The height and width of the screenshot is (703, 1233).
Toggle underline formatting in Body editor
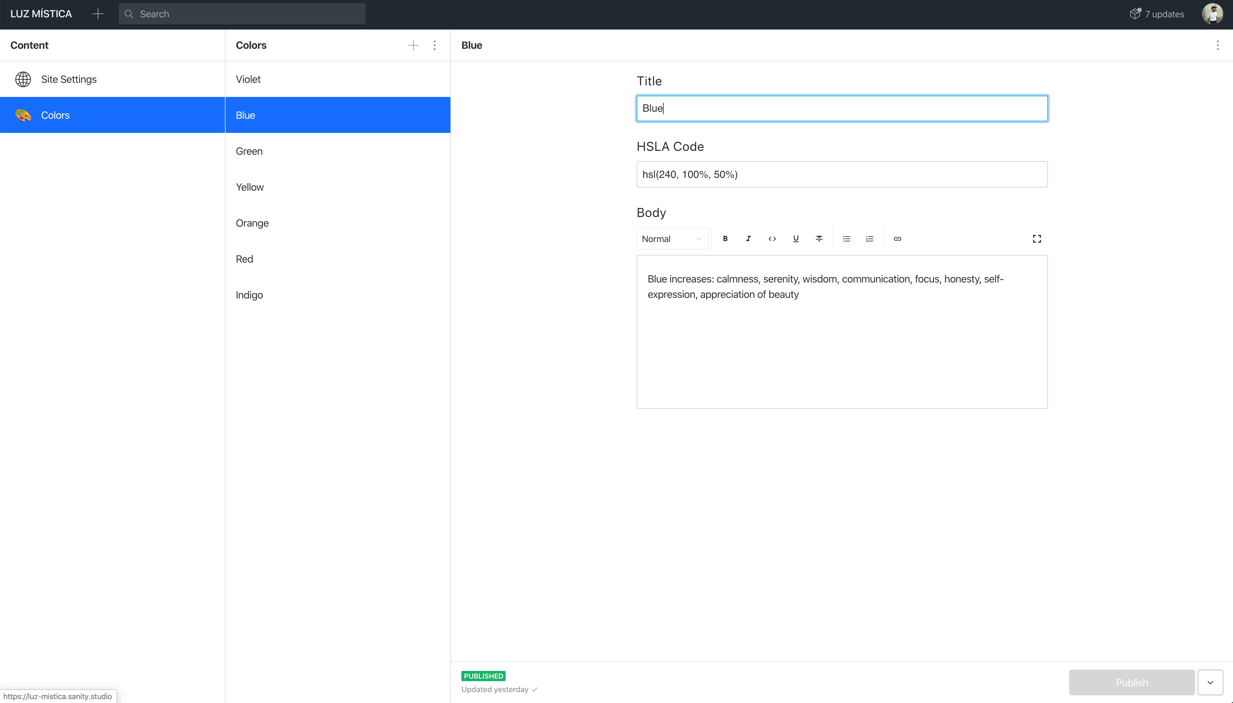pos(796,239)
